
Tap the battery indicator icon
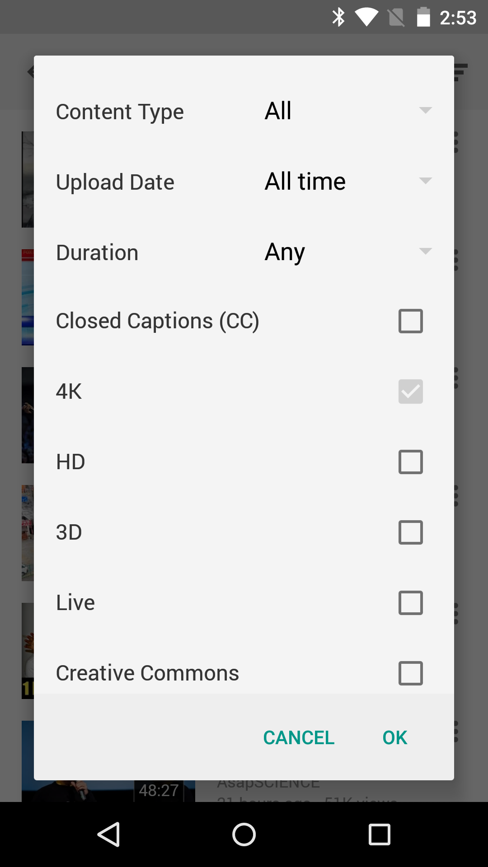(x=423, y=17)
